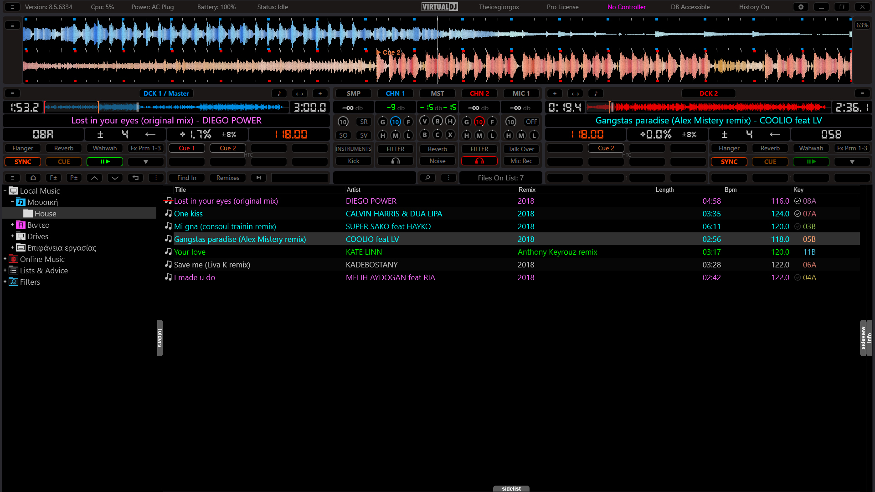Image resolution: width=875 pixels, height=492 pixels.
Task: Toggle channel 1 headphone cue
Action: point(396,161)
